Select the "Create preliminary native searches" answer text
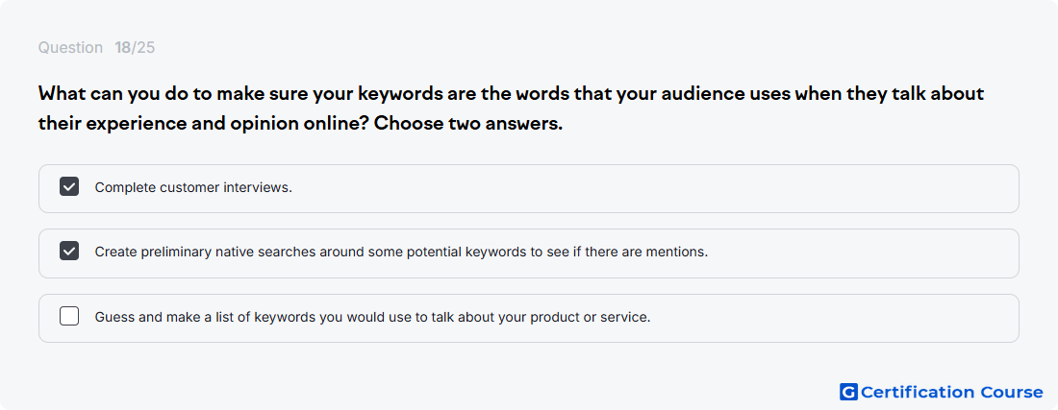The image size is (1058, 410). pos(401,253)
